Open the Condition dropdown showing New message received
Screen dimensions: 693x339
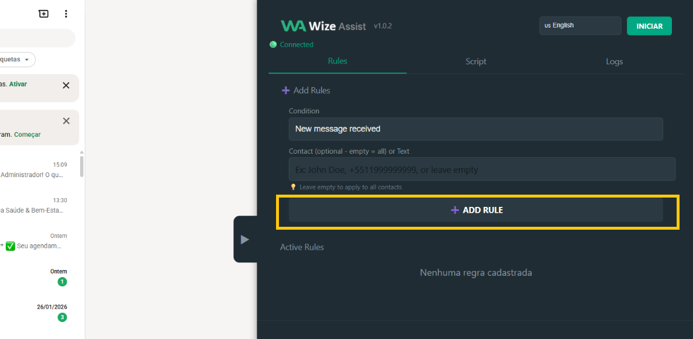[475, 129]
